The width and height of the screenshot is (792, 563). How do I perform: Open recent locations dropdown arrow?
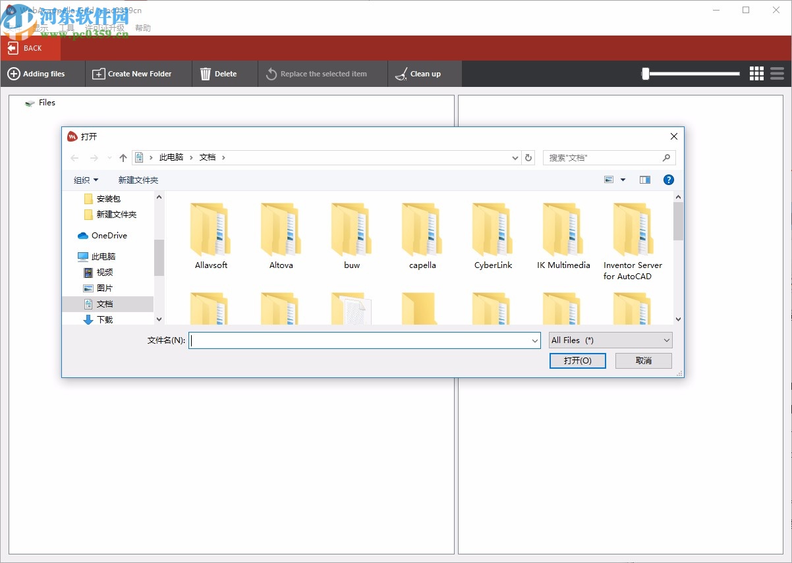pos(109,158)
